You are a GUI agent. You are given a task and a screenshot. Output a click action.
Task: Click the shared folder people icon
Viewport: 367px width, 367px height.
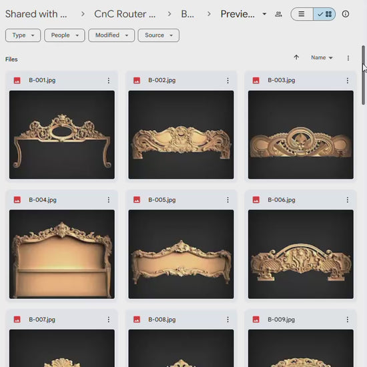[278, 14]
